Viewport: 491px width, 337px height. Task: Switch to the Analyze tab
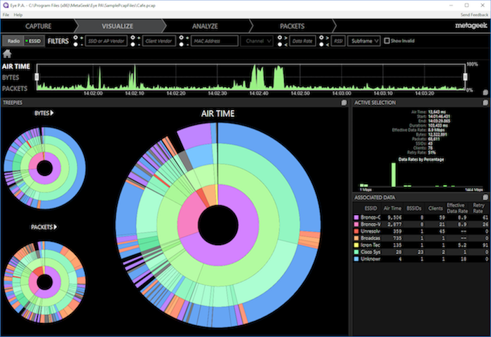click(205, 27)
